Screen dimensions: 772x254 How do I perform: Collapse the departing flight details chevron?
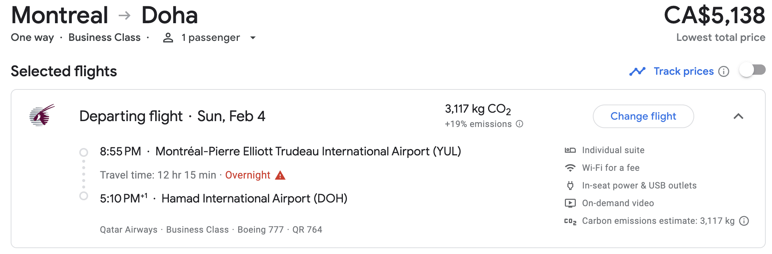pyautogui.click(x=738, y=116)
